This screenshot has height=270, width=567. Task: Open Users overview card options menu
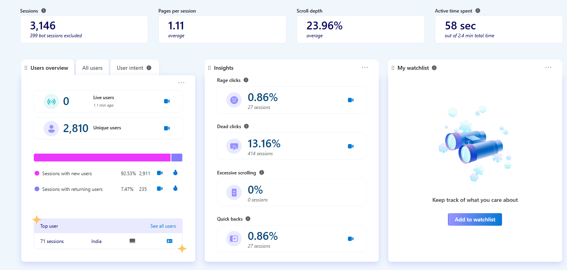point(181,83)
